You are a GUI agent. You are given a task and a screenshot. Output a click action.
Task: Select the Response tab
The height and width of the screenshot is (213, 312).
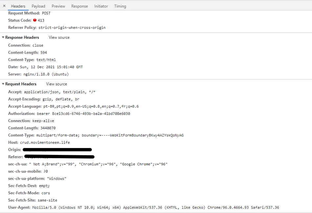click(79, 6)
